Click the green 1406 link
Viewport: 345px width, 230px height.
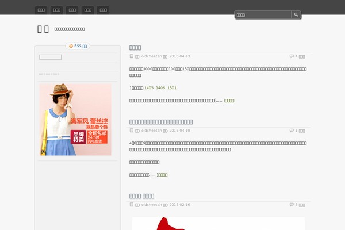160,88
